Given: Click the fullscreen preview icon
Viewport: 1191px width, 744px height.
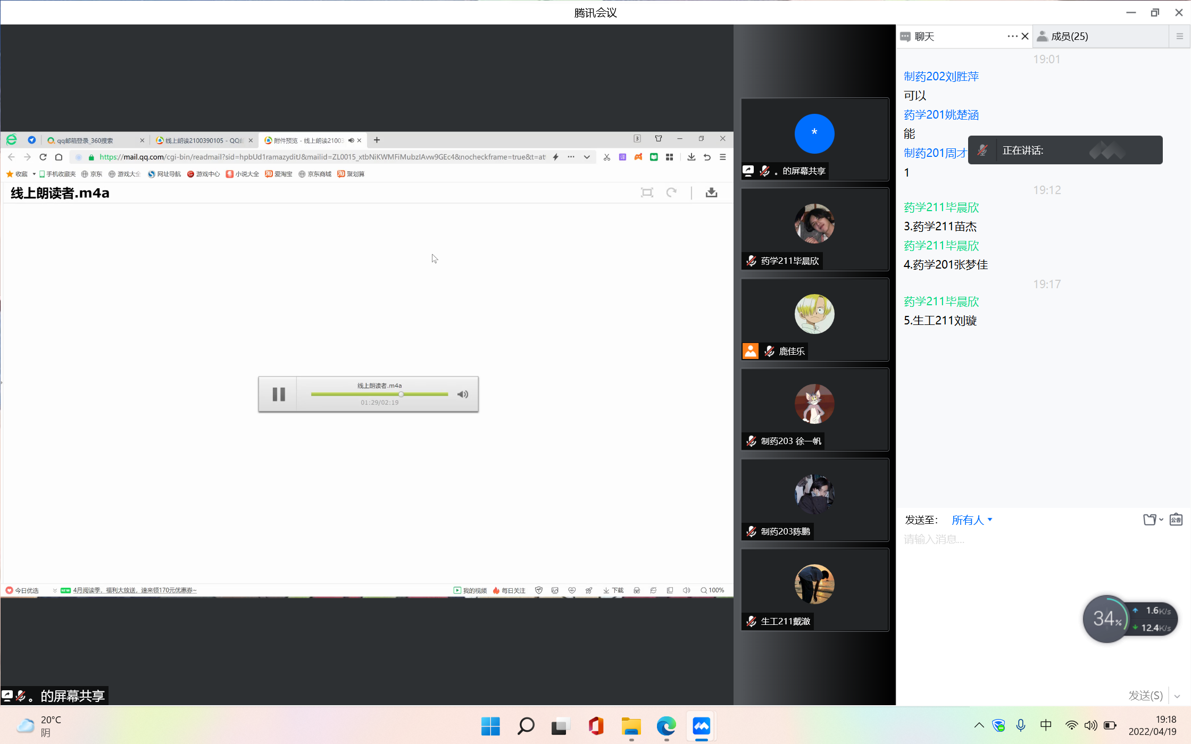Looking at the screenshot, I should pos(647,193).
